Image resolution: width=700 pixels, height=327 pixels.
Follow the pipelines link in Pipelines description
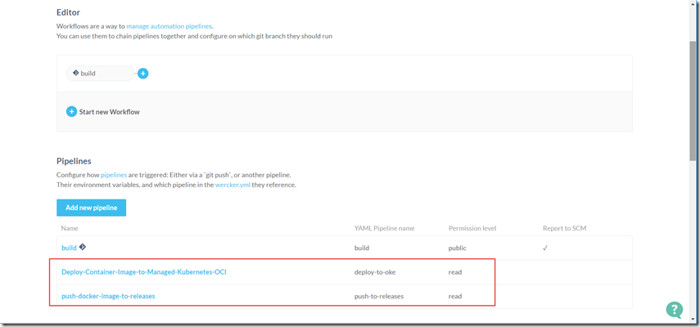[114, 175]
